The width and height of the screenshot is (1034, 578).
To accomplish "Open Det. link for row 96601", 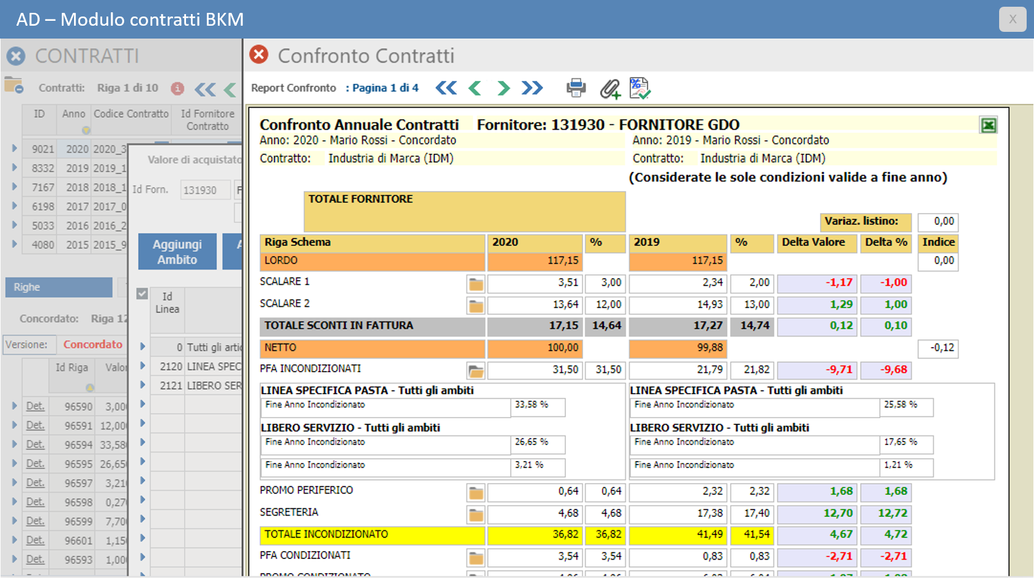I will point(35,540).
